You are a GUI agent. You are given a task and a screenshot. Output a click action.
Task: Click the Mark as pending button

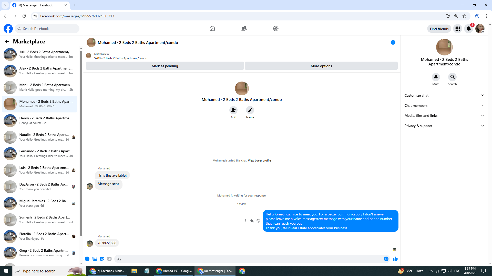click(165, 66)
